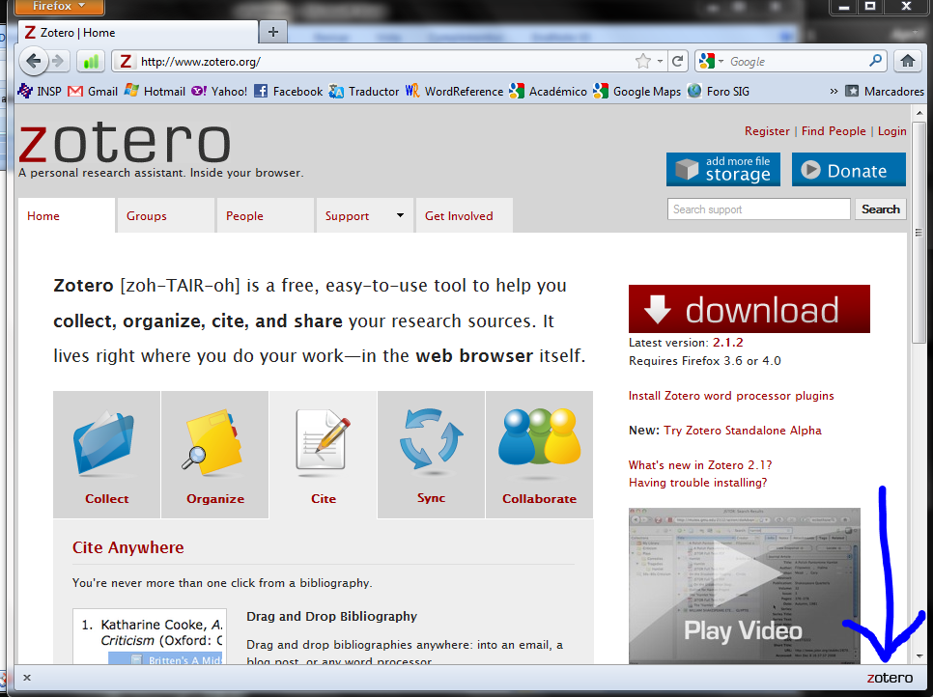Open What's new in Zotero 2.1? link
The width and height of the screenshot is (933, 697).
pyautogui.click(x=699, y=465)
